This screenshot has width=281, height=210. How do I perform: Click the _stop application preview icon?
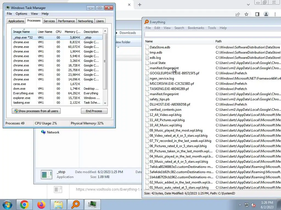tap(47, 174)
